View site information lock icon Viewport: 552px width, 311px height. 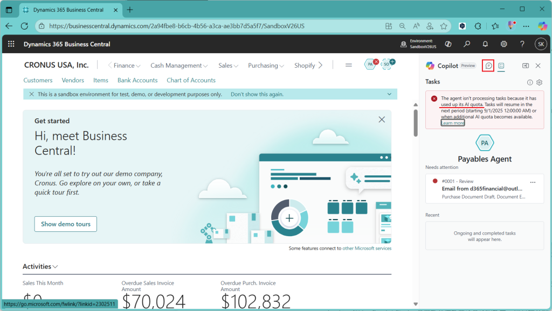(42, 26)
